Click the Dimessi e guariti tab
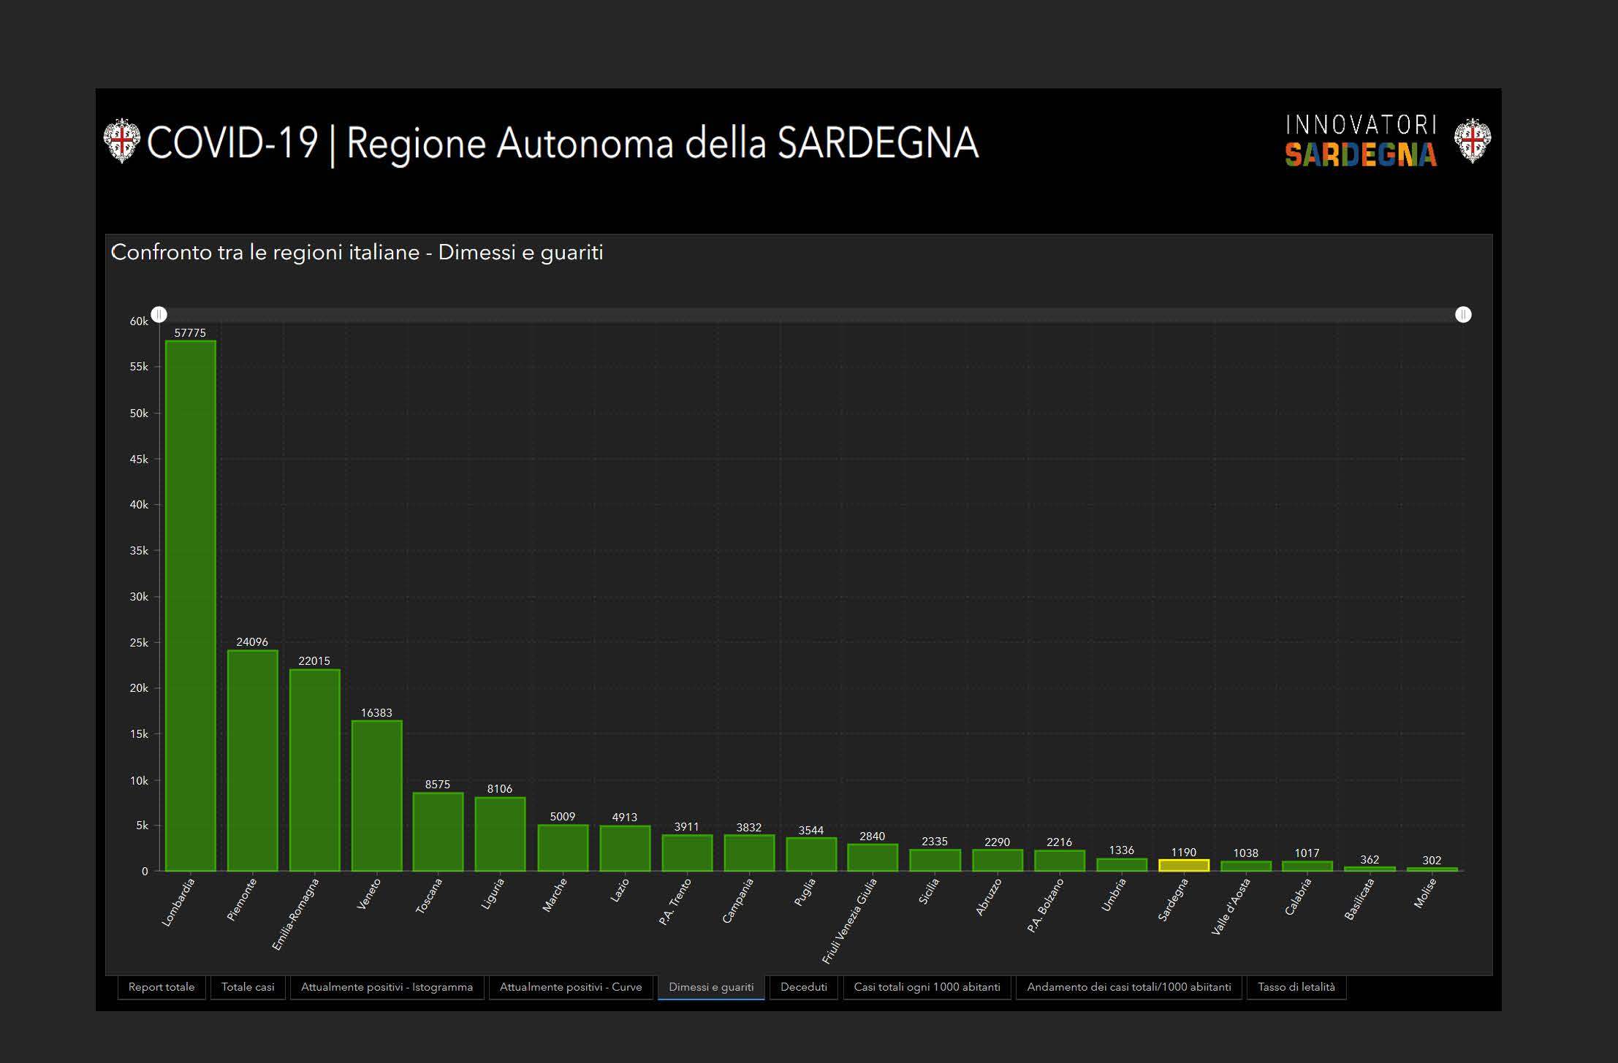This screenshot has height=1063, width=1618. [x=711, y=987]
